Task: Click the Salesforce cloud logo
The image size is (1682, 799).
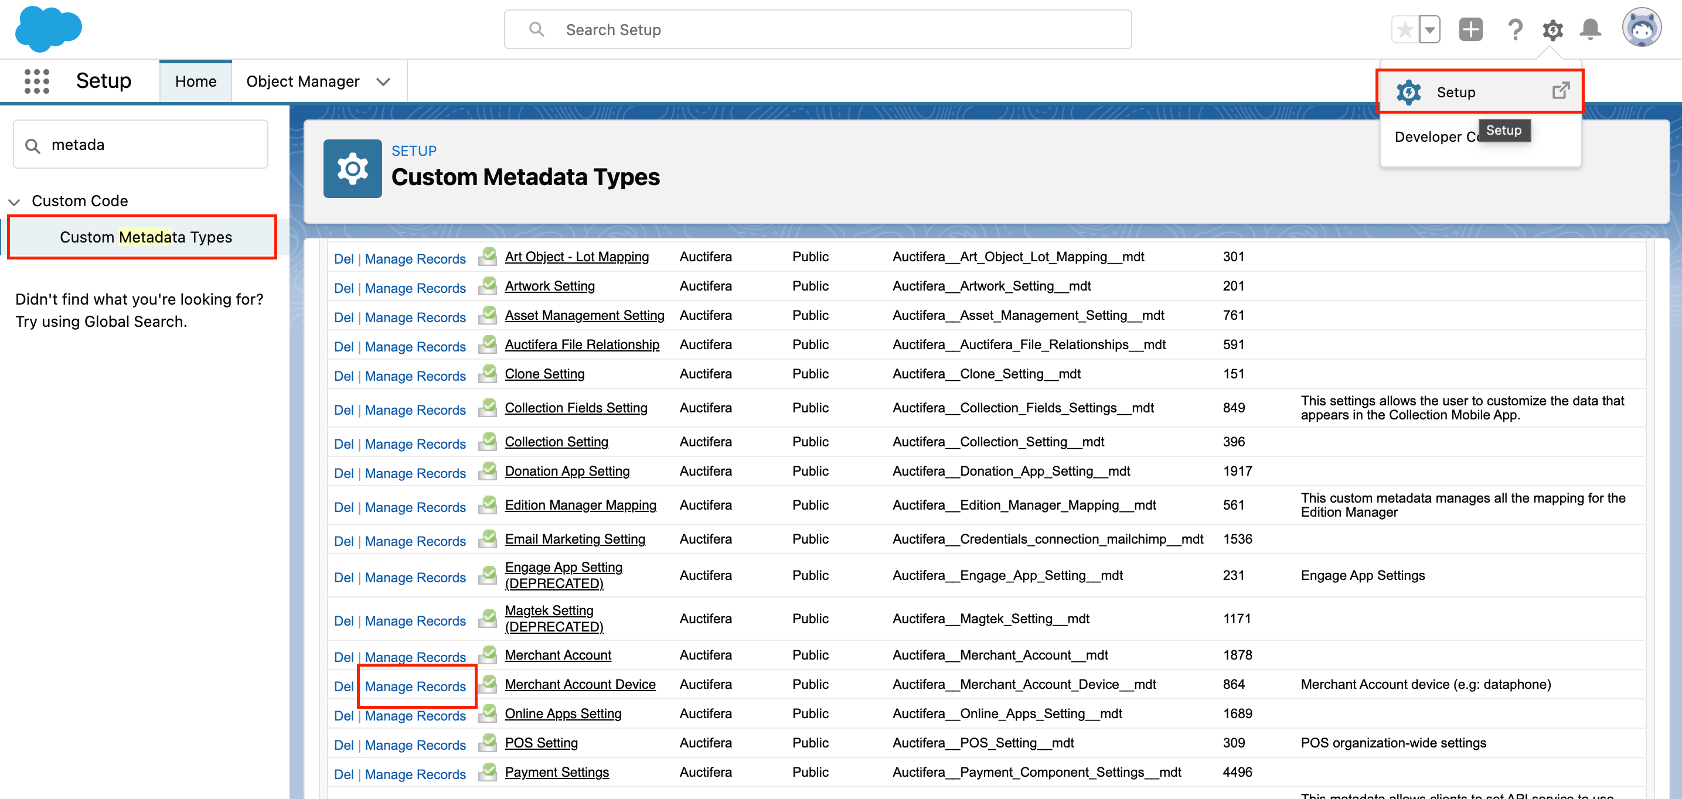Action: click(48, 29)
